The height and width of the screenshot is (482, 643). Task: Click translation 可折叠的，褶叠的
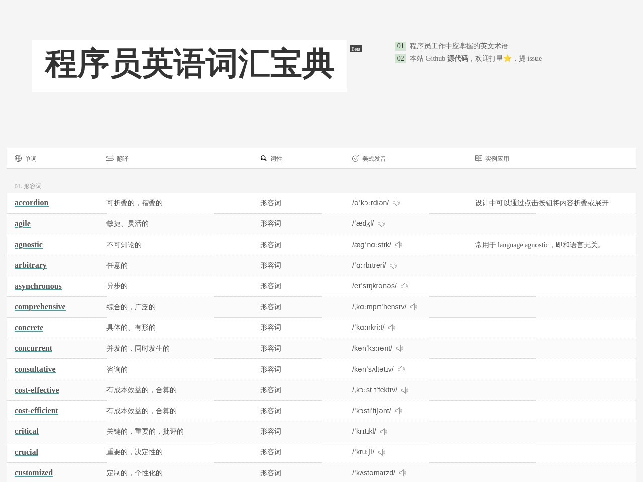click(x=135, y=203)
